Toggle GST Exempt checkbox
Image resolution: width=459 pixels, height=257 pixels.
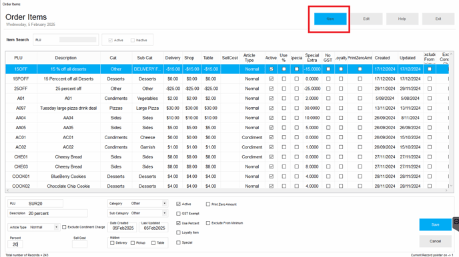(178, 214)
